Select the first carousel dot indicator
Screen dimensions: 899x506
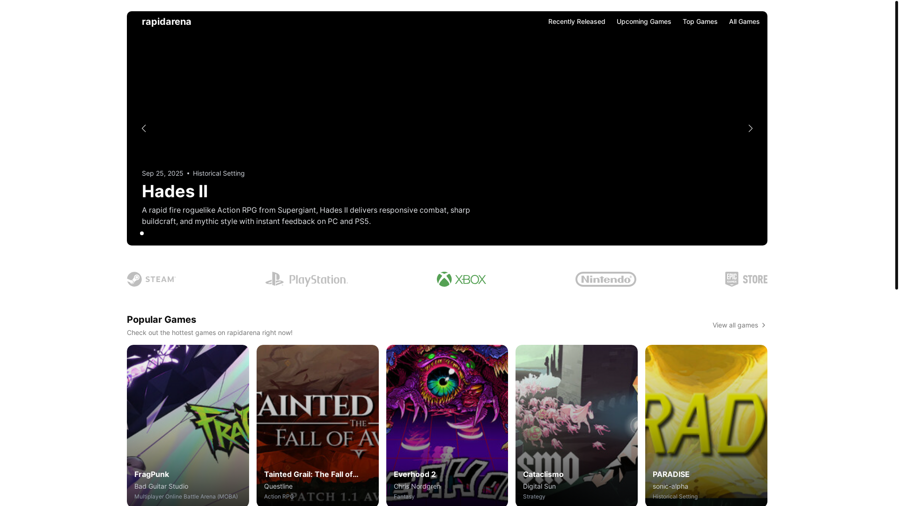tap(142, 233)
